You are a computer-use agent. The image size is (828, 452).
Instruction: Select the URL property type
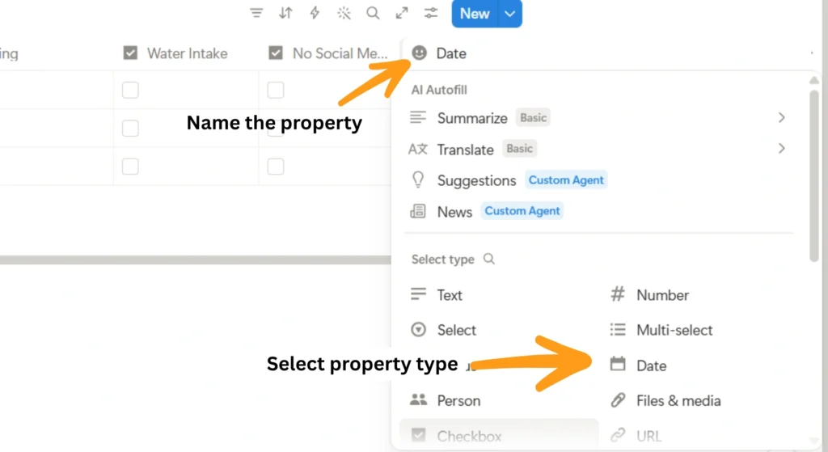click(x=698, y=436)
